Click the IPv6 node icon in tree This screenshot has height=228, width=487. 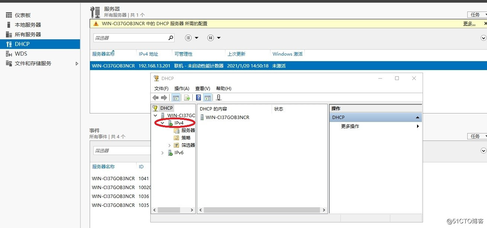click(170, 153)
